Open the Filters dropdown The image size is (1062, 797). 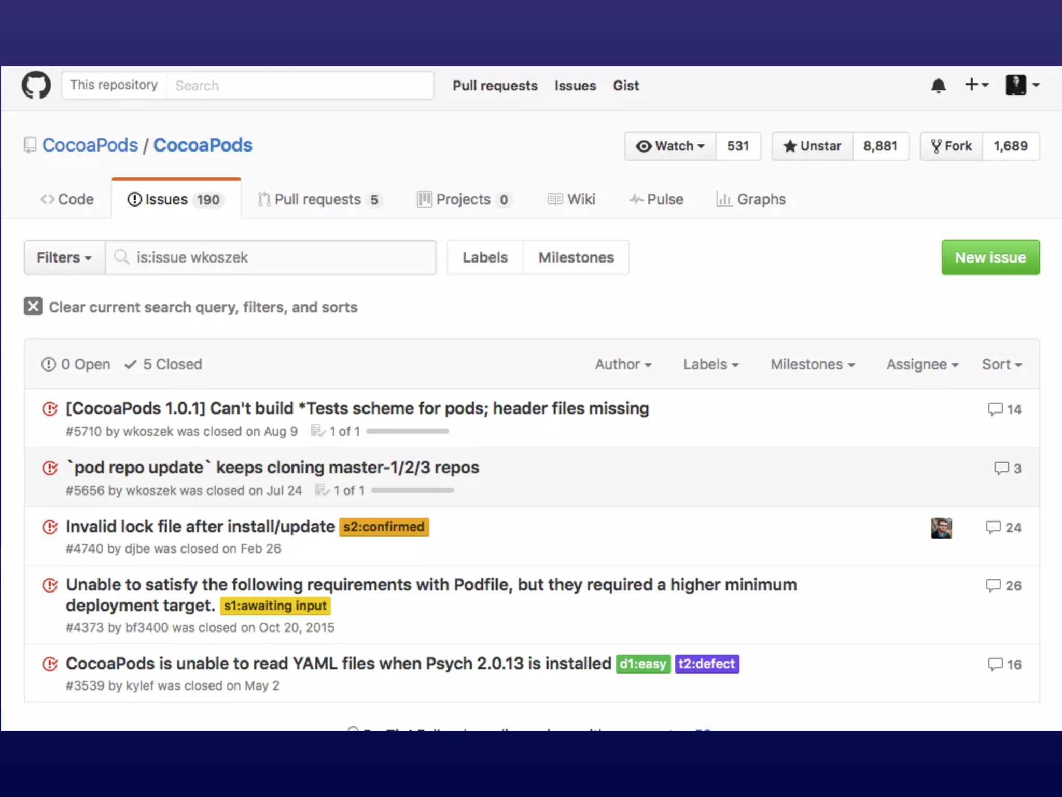click(x=64, y=257)
